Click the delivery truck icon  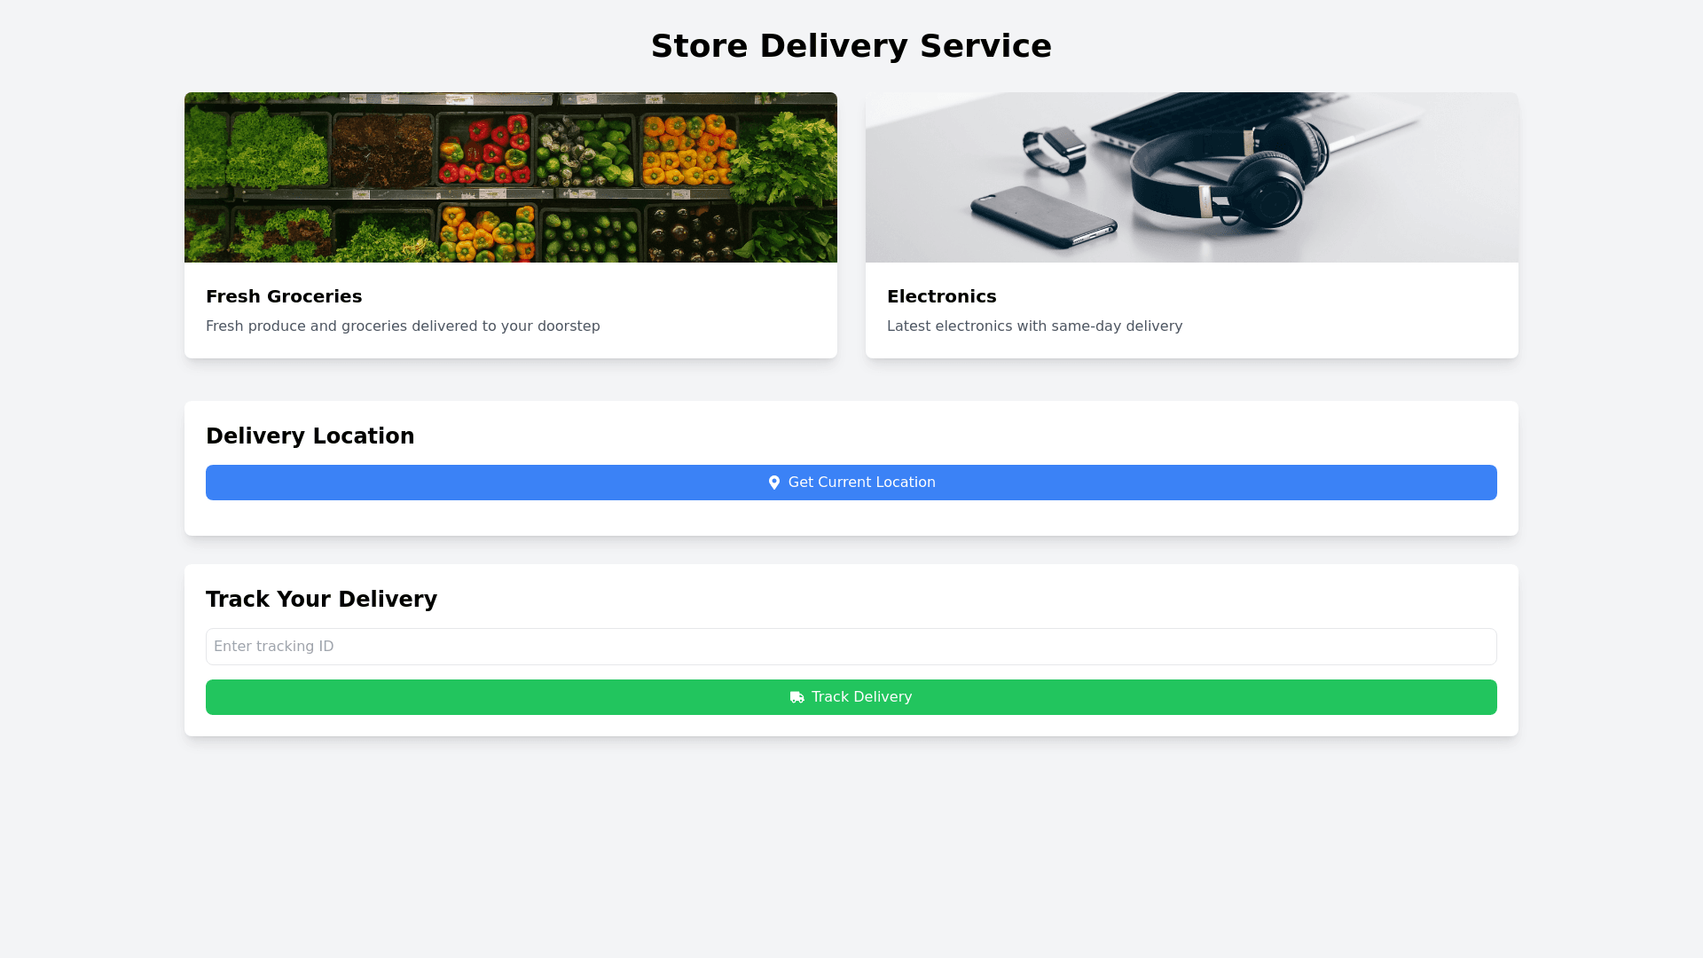coord(797,697)
